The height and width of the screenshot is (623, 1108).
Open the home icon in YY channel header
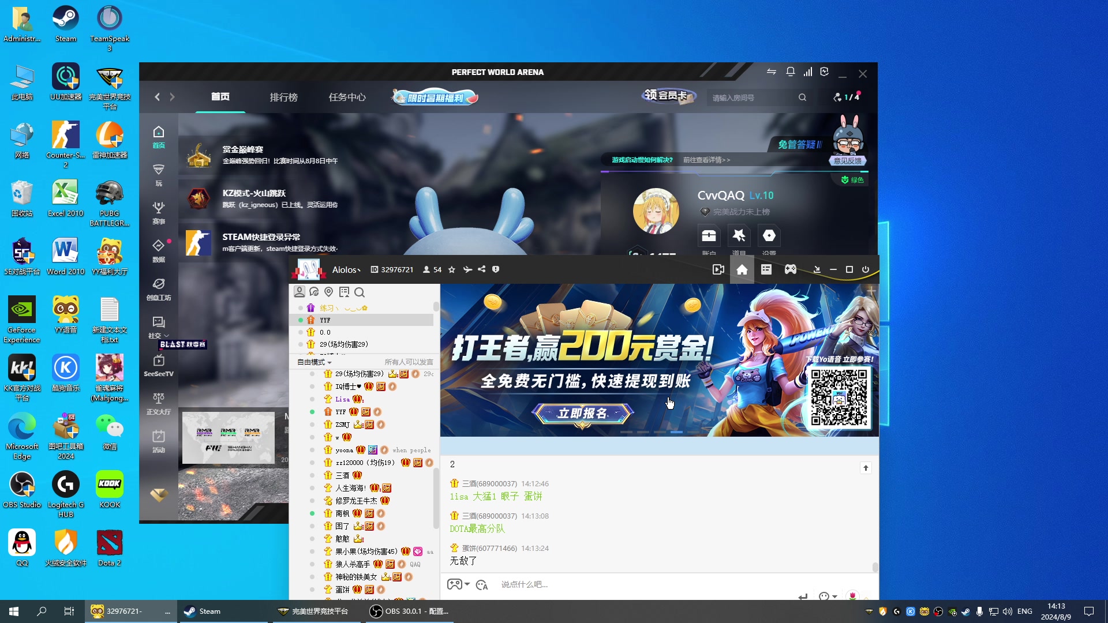point(742,269)
